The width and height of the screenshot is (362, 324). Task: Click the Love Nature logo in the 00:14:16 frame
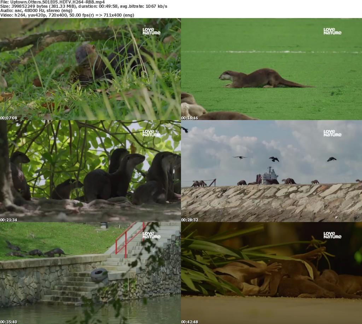point(332,31)
